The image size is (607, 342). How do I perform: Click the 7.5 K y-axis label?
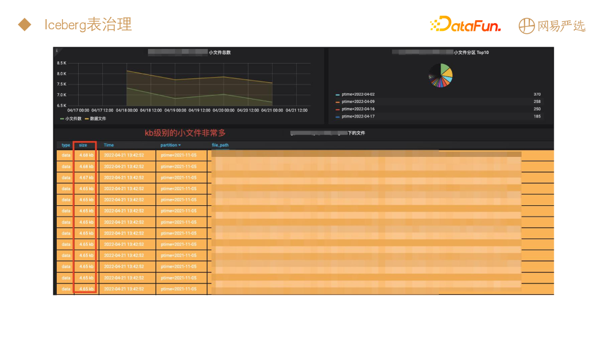[62, 84]
